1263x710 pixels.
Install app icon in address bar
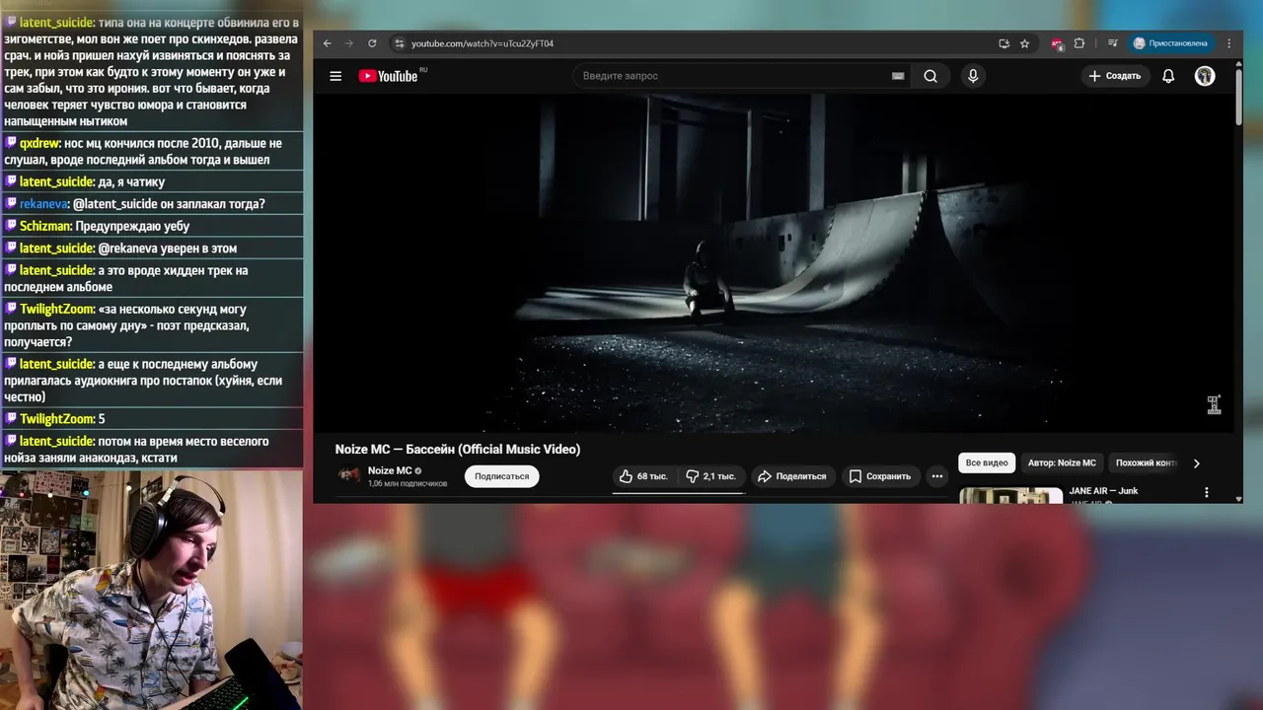coord(1003,43)
